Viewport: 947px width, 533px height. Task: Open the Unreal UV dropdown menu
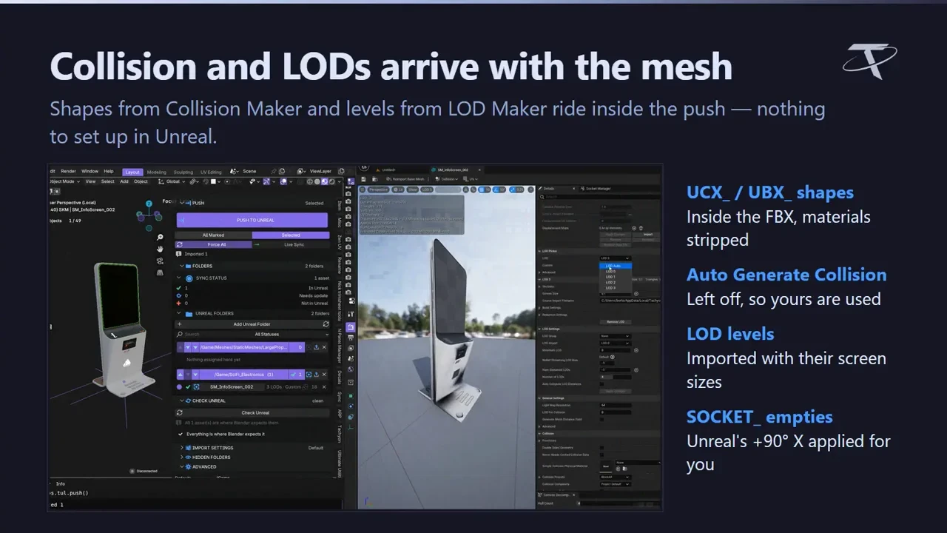472,179
